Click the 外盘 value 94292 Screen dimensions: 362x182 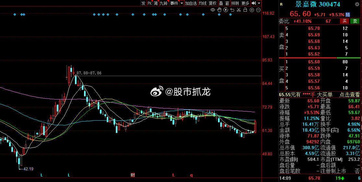[312, 142]
